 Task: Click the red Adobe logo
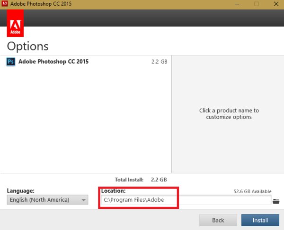(x=15, y=23)
